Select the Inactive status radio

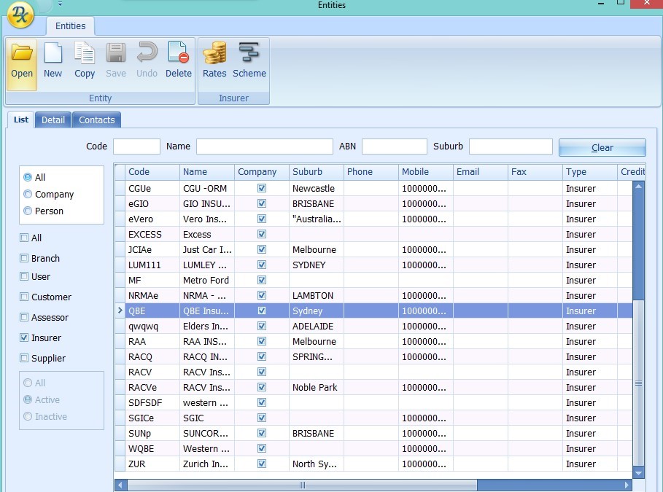28,416
